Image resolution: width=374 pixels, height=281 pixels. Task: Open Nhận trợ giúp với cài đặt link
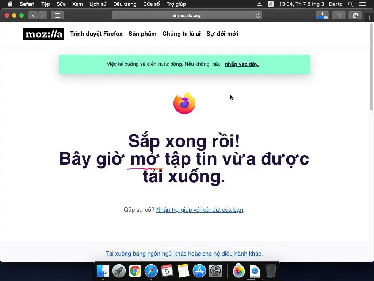click(199, 210)
